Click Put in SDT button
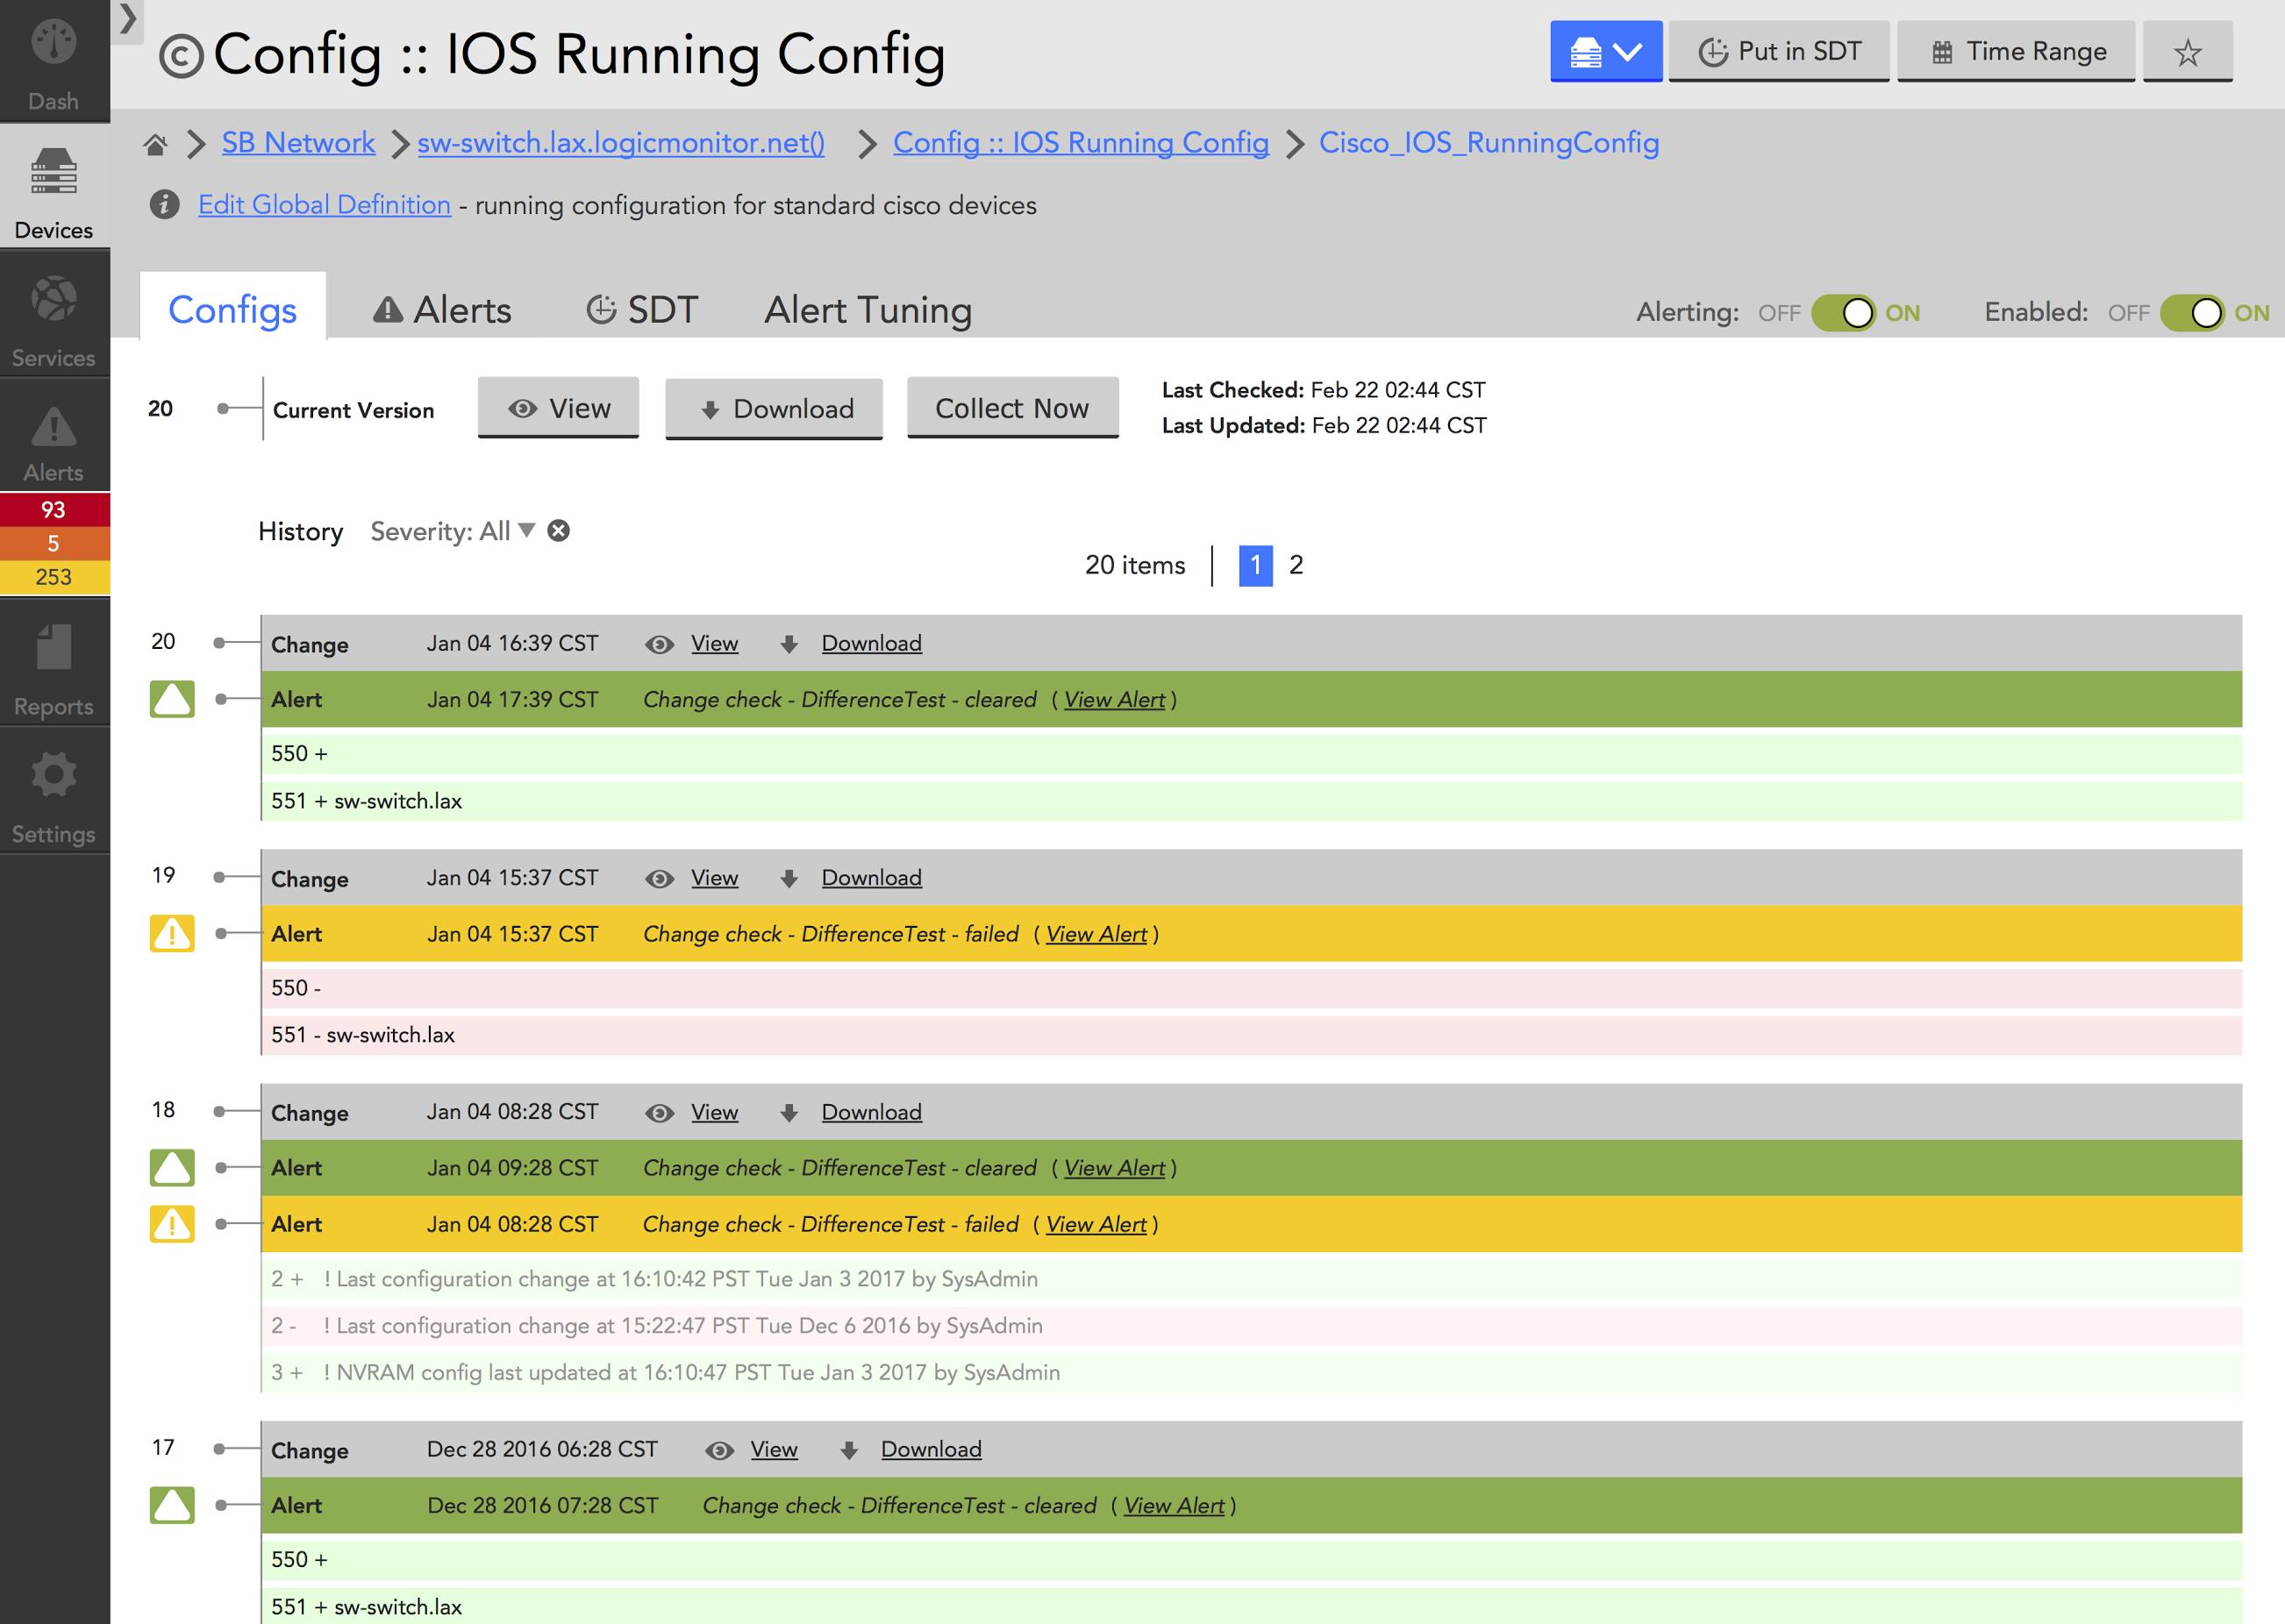Viewport: 2285px width, 1624px height. click(1779, 52)
